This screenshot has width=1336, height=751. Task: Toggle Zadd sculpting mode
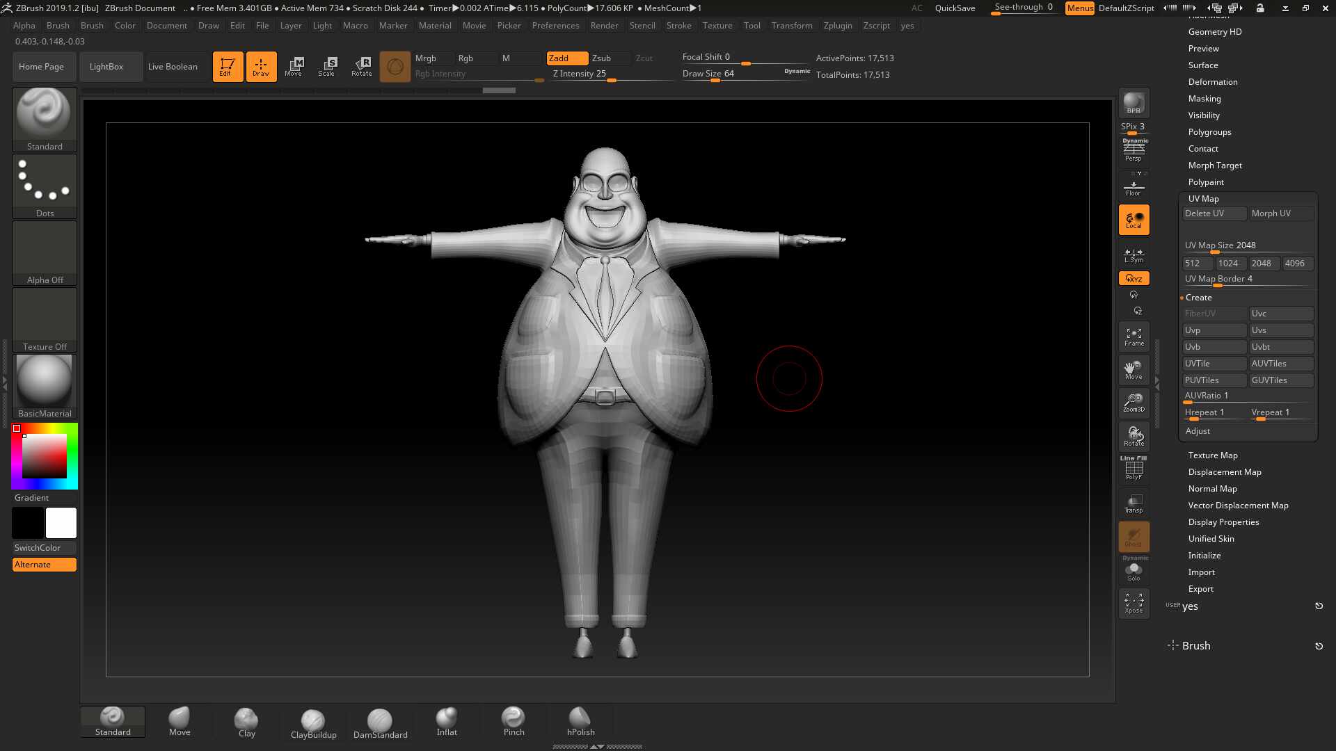[x=567, y=58]
